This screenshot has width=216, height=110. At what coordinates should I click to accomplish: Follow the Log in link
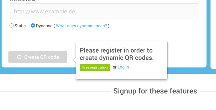tap(123, 67)
